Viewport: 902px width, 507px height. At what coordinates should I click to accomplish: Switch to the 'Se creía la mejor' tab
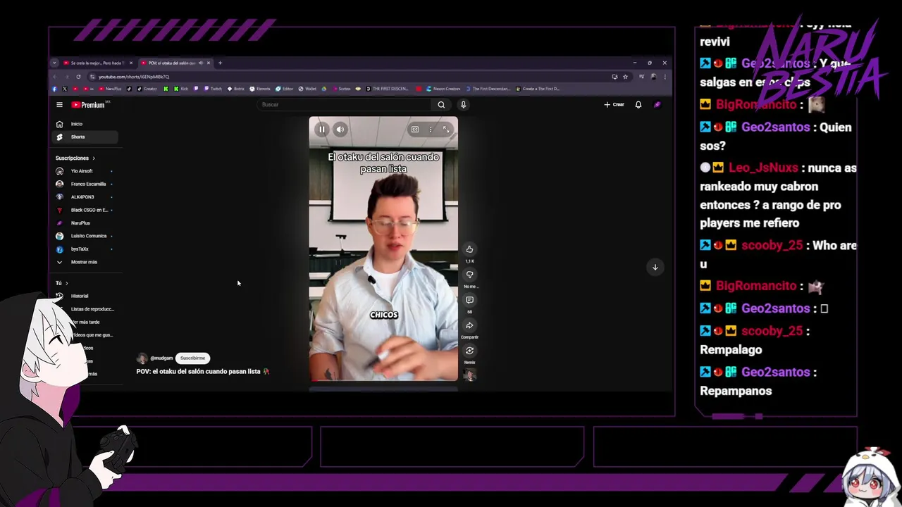click(x=97, y=63)
